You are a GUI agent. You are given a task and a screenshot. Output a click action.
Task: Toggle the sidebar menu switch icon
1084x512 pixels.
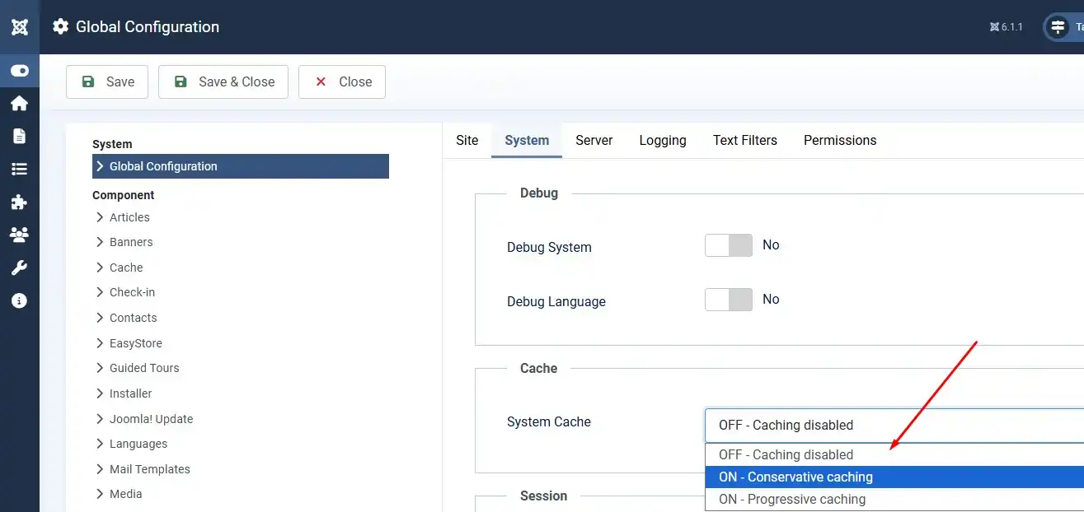(x=20, y=71)
